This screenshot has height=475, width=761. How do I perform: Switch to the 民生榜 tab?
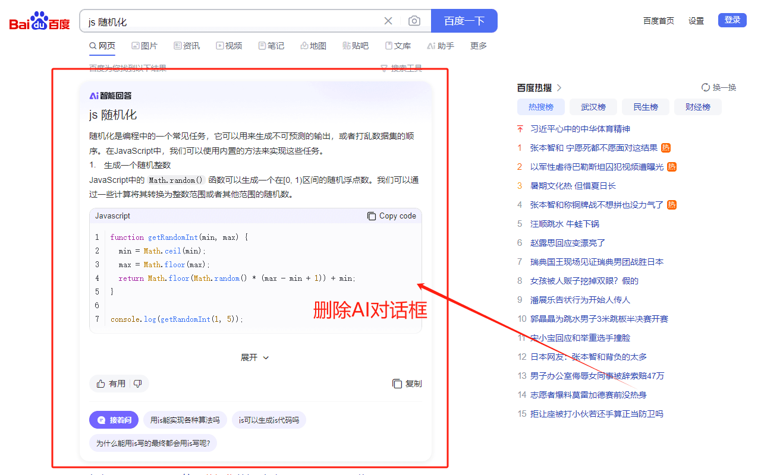pyautogui.click(x=646, y=107)
